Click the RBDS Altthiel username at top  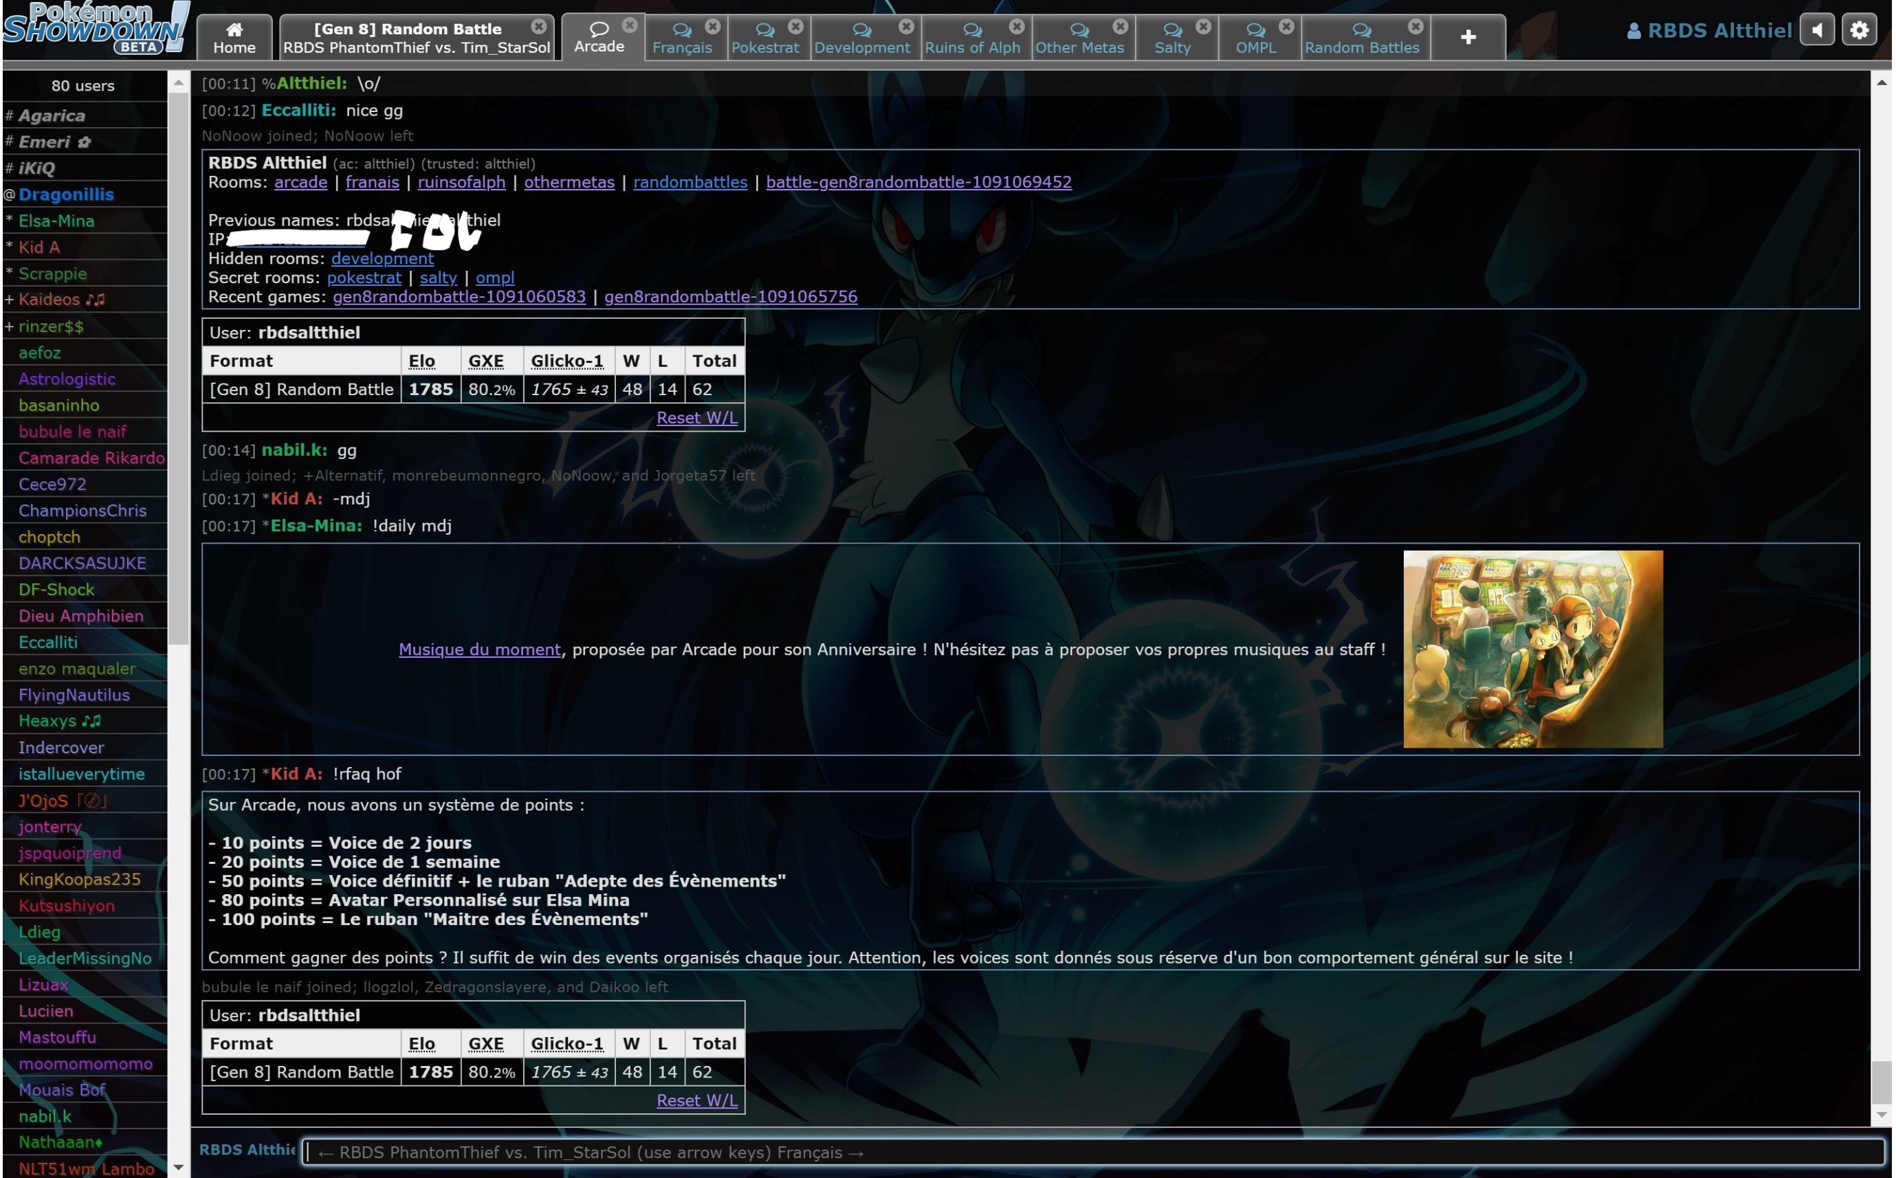[x=1710, y=30]
